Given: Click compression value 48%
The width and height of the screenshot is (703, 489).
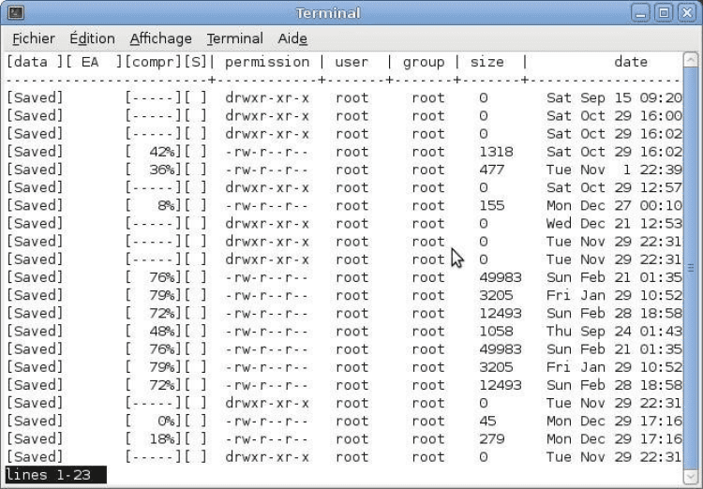Looking at the screenshot, I should point(162,332).
